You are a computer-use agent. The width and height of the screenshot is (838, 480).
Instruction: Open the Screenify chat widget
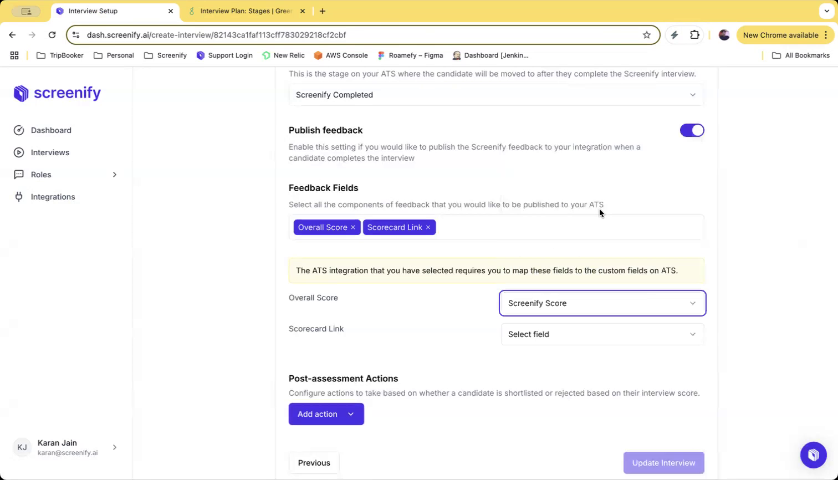[x=814, y=455]
